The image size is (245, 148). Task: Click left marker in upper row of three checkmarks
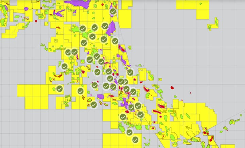(x=83, y=29)
